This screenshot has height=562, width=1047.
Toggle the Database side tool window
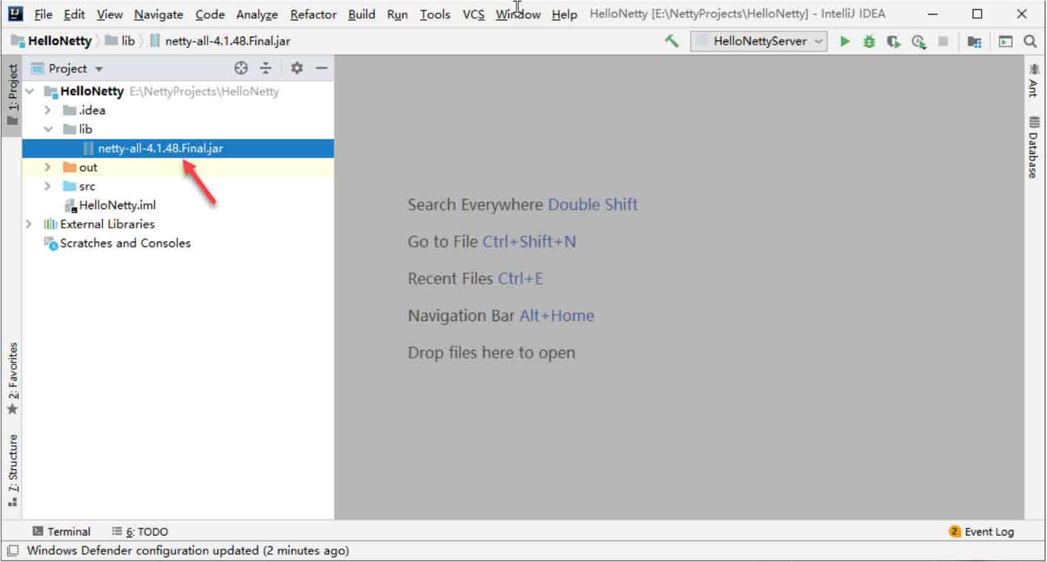tap(1034, 148)
